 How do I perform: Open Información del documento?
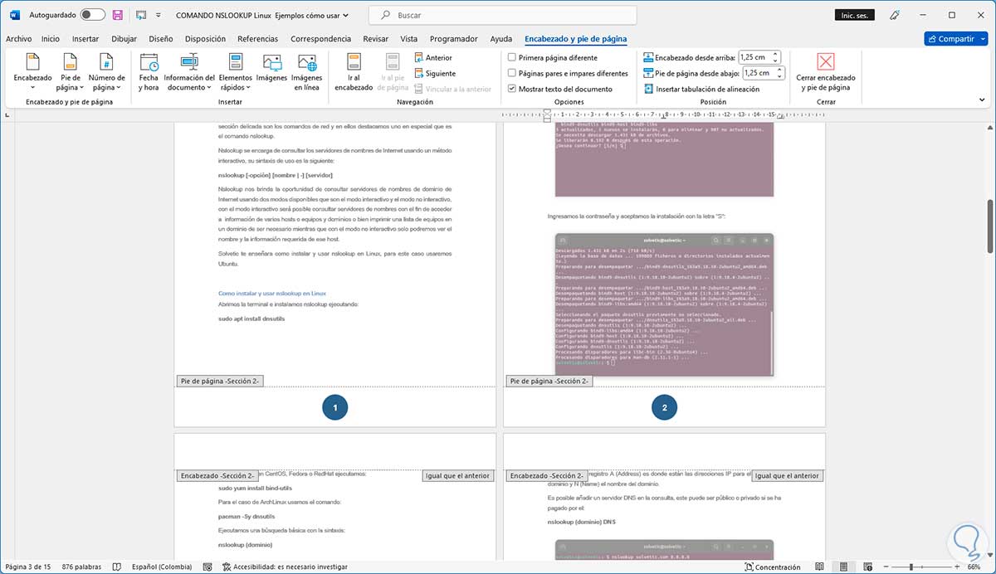pos(189,71)
